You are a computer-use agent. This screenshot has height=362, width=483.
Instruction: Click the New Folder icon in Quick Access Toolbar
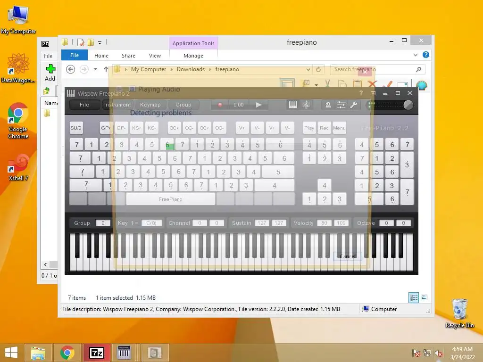point(91,42)
